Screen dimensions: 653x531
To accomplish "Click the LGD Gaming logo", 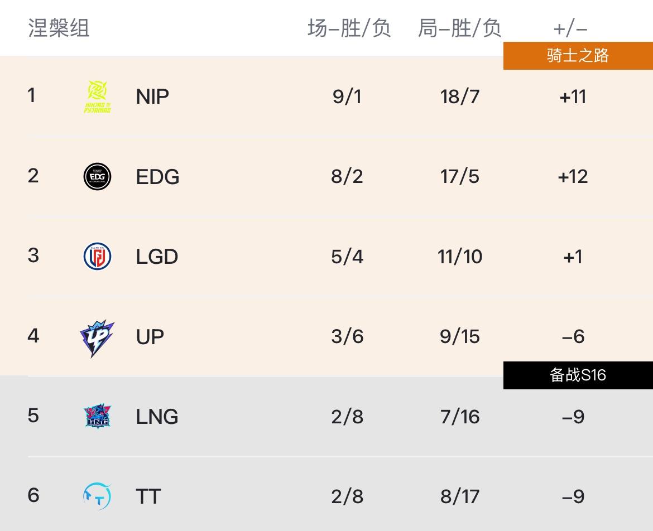I will click(97, 257).
